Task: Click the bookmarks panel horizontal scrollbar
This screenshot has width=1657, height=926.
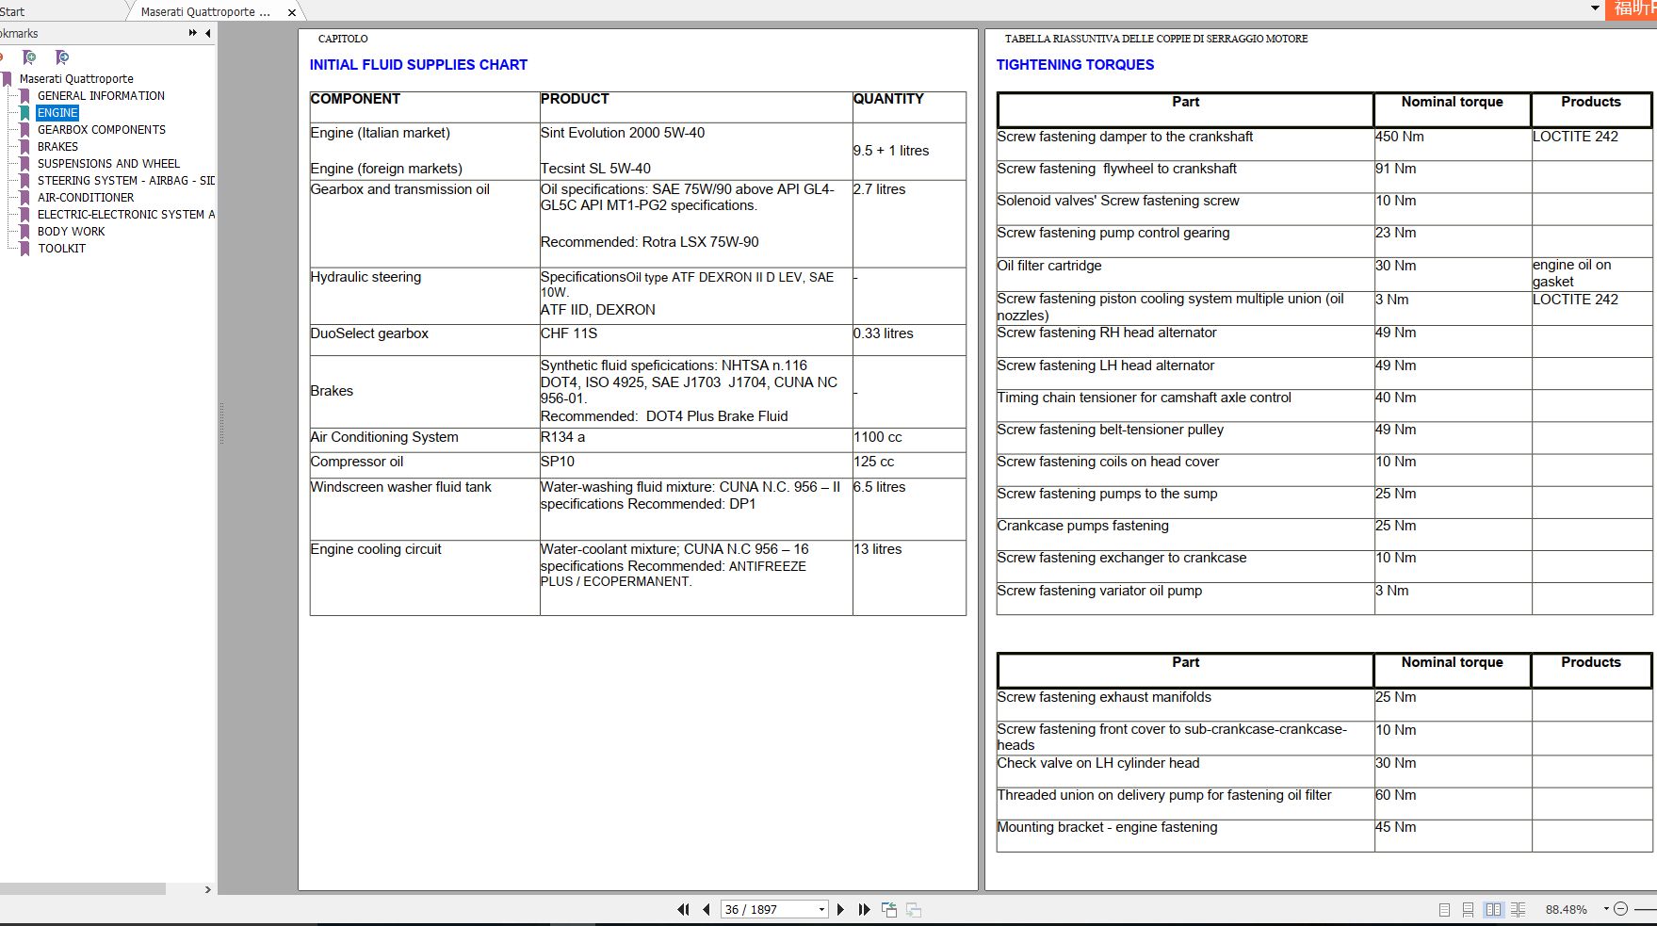Action: pyautogui.click(x=83, y=889)
